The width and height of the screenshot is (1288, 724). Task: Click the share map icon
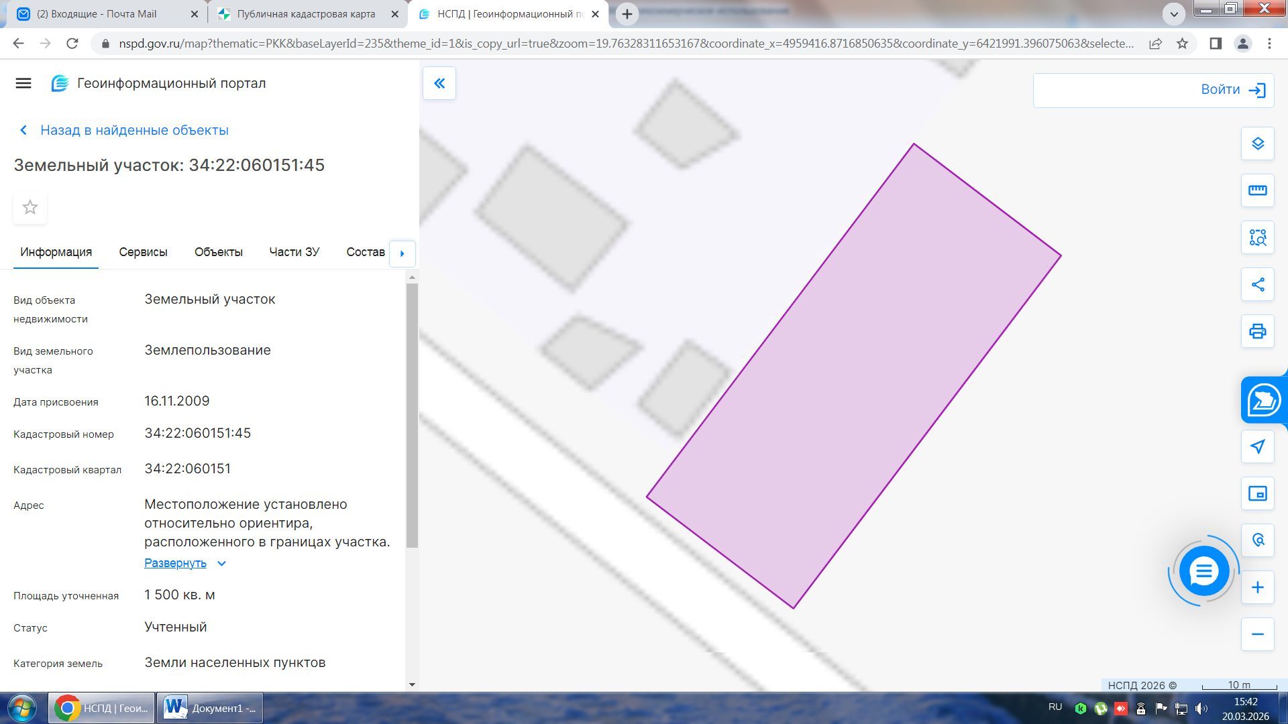(1257, 284)
